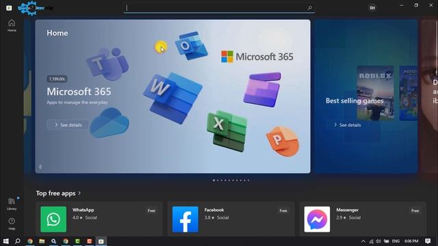This screenshot has width=438, height=246.
Task: Open File Explorer from the taskbar
Action: 42,241
